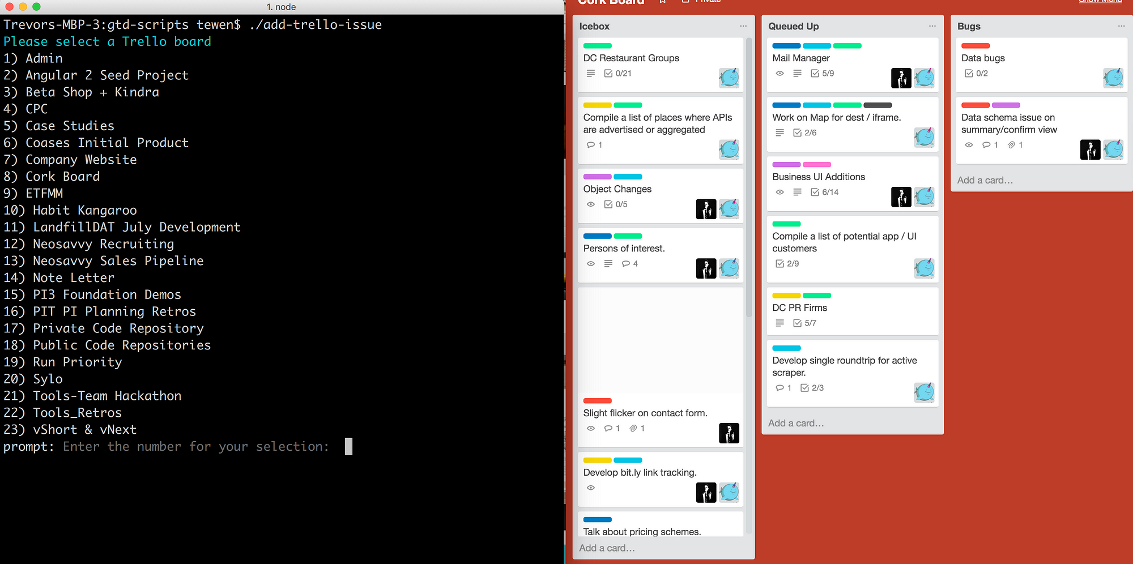
Task: Click narwhal avatar on DC Restaurant Groups card
Action: (729, 78)
